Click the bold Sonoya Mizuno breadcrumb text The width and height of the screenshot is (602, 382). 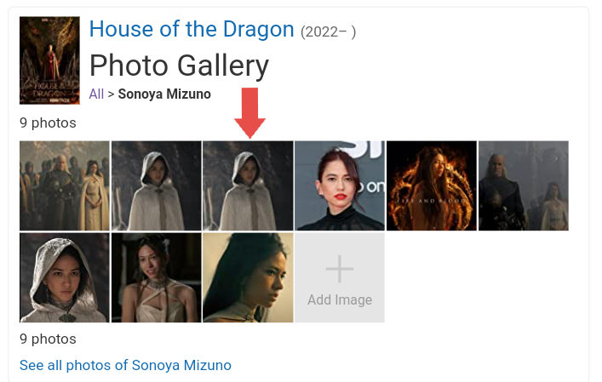pyautogui.click(x=164, y=94)
